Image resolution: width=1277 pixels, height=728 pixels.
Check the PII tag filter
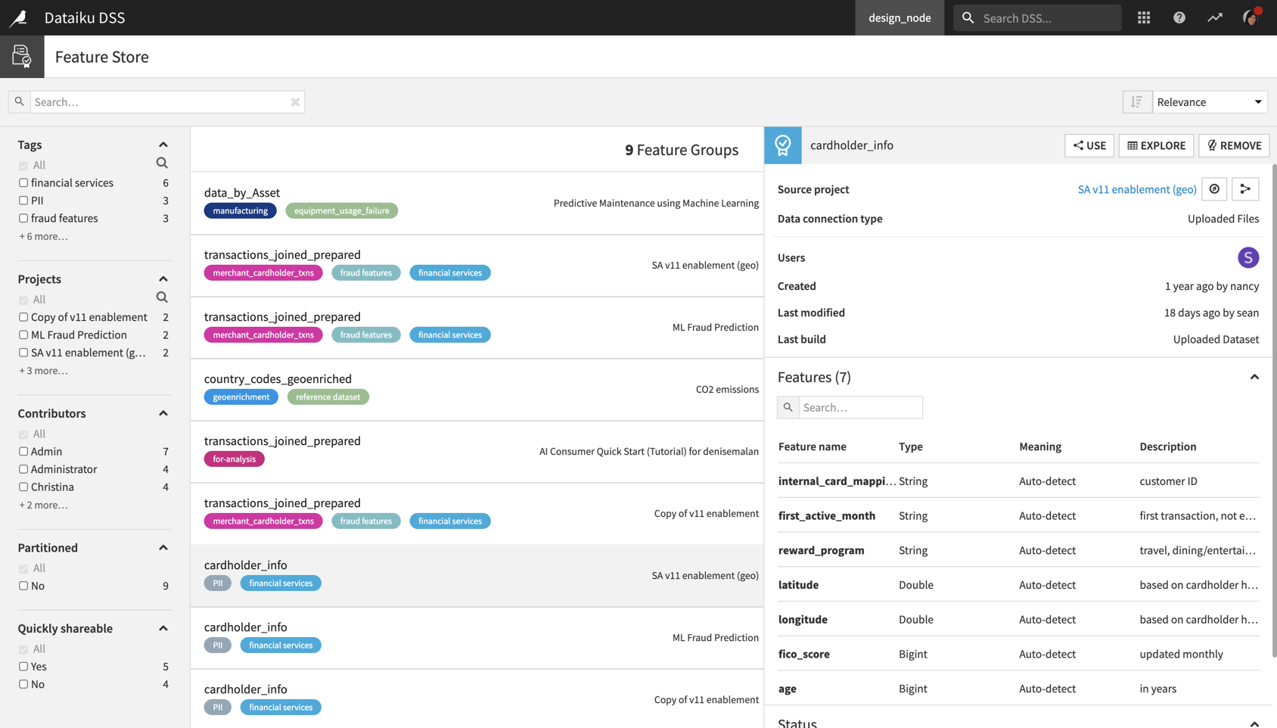point(23,200)
